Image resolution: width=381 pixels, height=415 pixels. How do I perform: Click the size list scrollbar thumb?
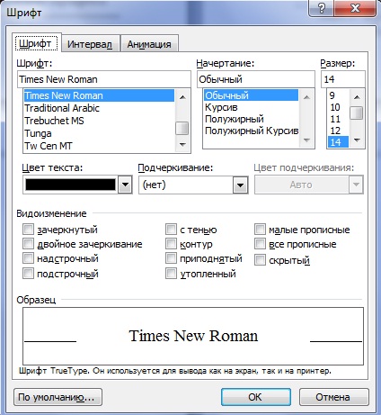(357, 113)
